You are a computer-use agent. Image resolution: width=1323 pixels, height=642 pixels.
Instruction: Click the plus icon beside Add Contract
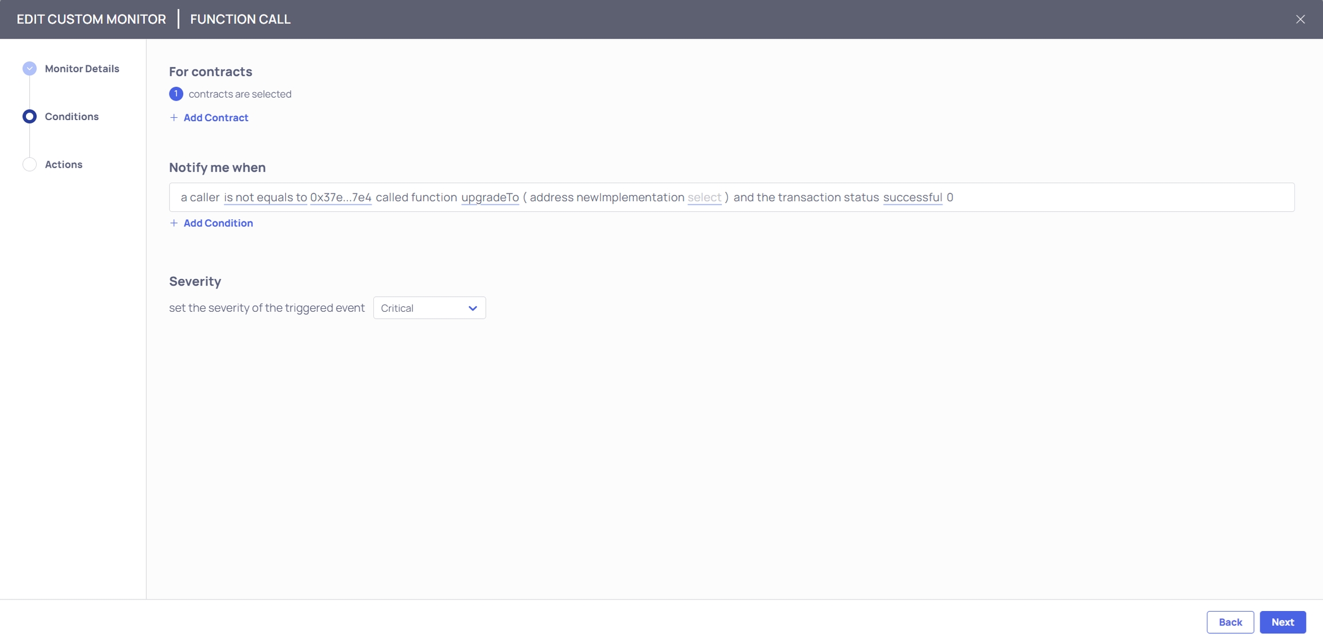[174, 118]
